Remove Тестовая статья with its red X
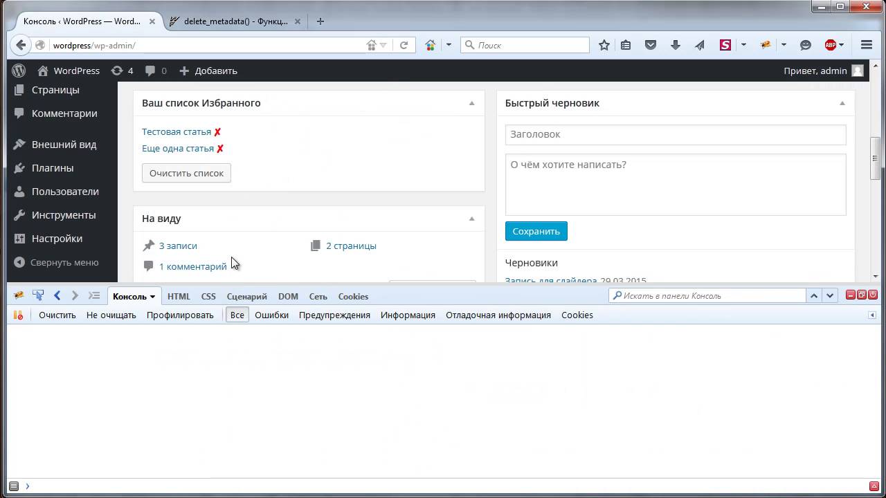Viewport: 886px width, 498px height. (x=217, y=132)
